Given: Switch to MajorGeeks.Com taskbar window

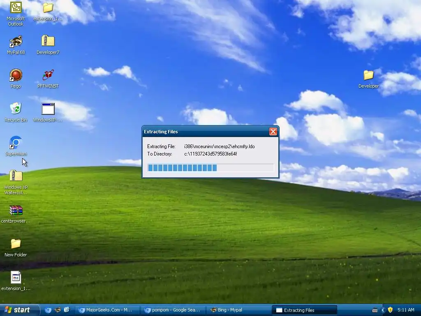Looking at the screenshot, I should [106, 310].
